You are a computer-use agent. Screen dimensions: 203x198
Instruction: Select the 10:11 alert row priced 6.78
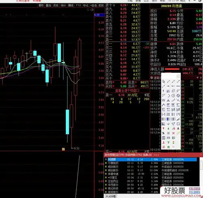pos(151,163)
